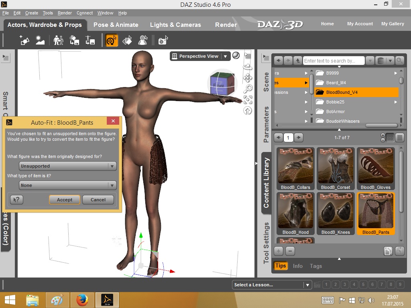The image size is (411, 308).
Task: Open the Render menu in menu bar
Action: click(65, 13)
